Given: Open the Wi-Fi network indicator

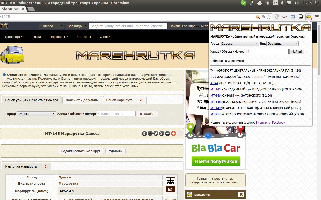Looking at the screenshot, I should 268,3.
